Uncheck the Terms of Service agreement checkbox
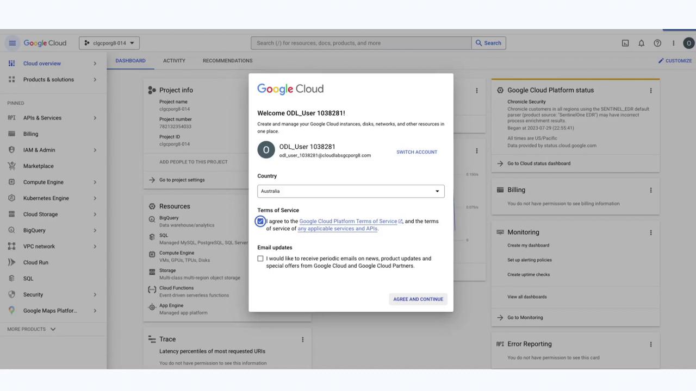 click(x=260, y=221)
